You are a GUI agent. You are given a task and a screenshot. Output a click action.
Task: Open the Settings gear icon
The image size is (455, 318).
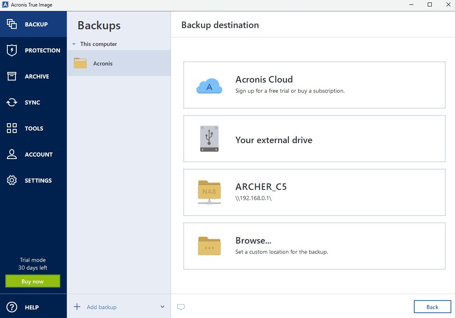(11, 180)
